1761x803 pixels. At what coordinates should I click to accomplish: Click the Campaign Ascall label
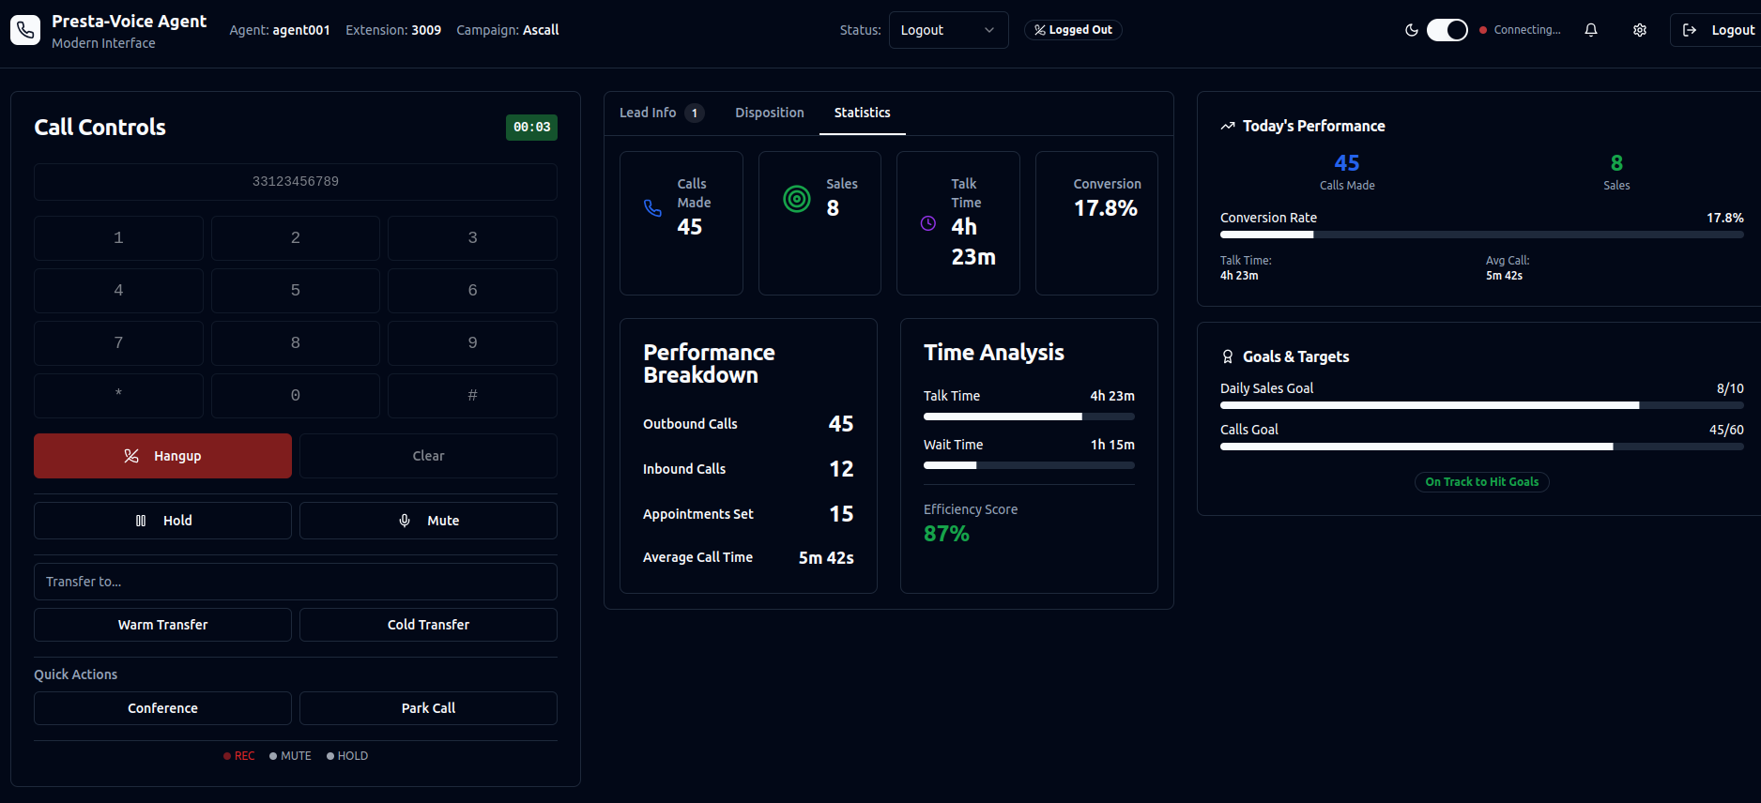tap(508, 30)
